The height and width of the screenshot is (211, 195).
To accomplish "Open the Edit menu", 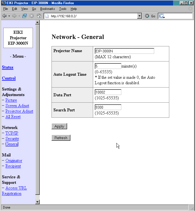I will point(14,9).
